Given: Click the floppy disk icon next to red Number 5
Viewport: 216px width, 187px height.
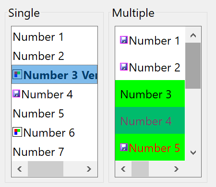Looking at the screenshot, I should 124,147.
